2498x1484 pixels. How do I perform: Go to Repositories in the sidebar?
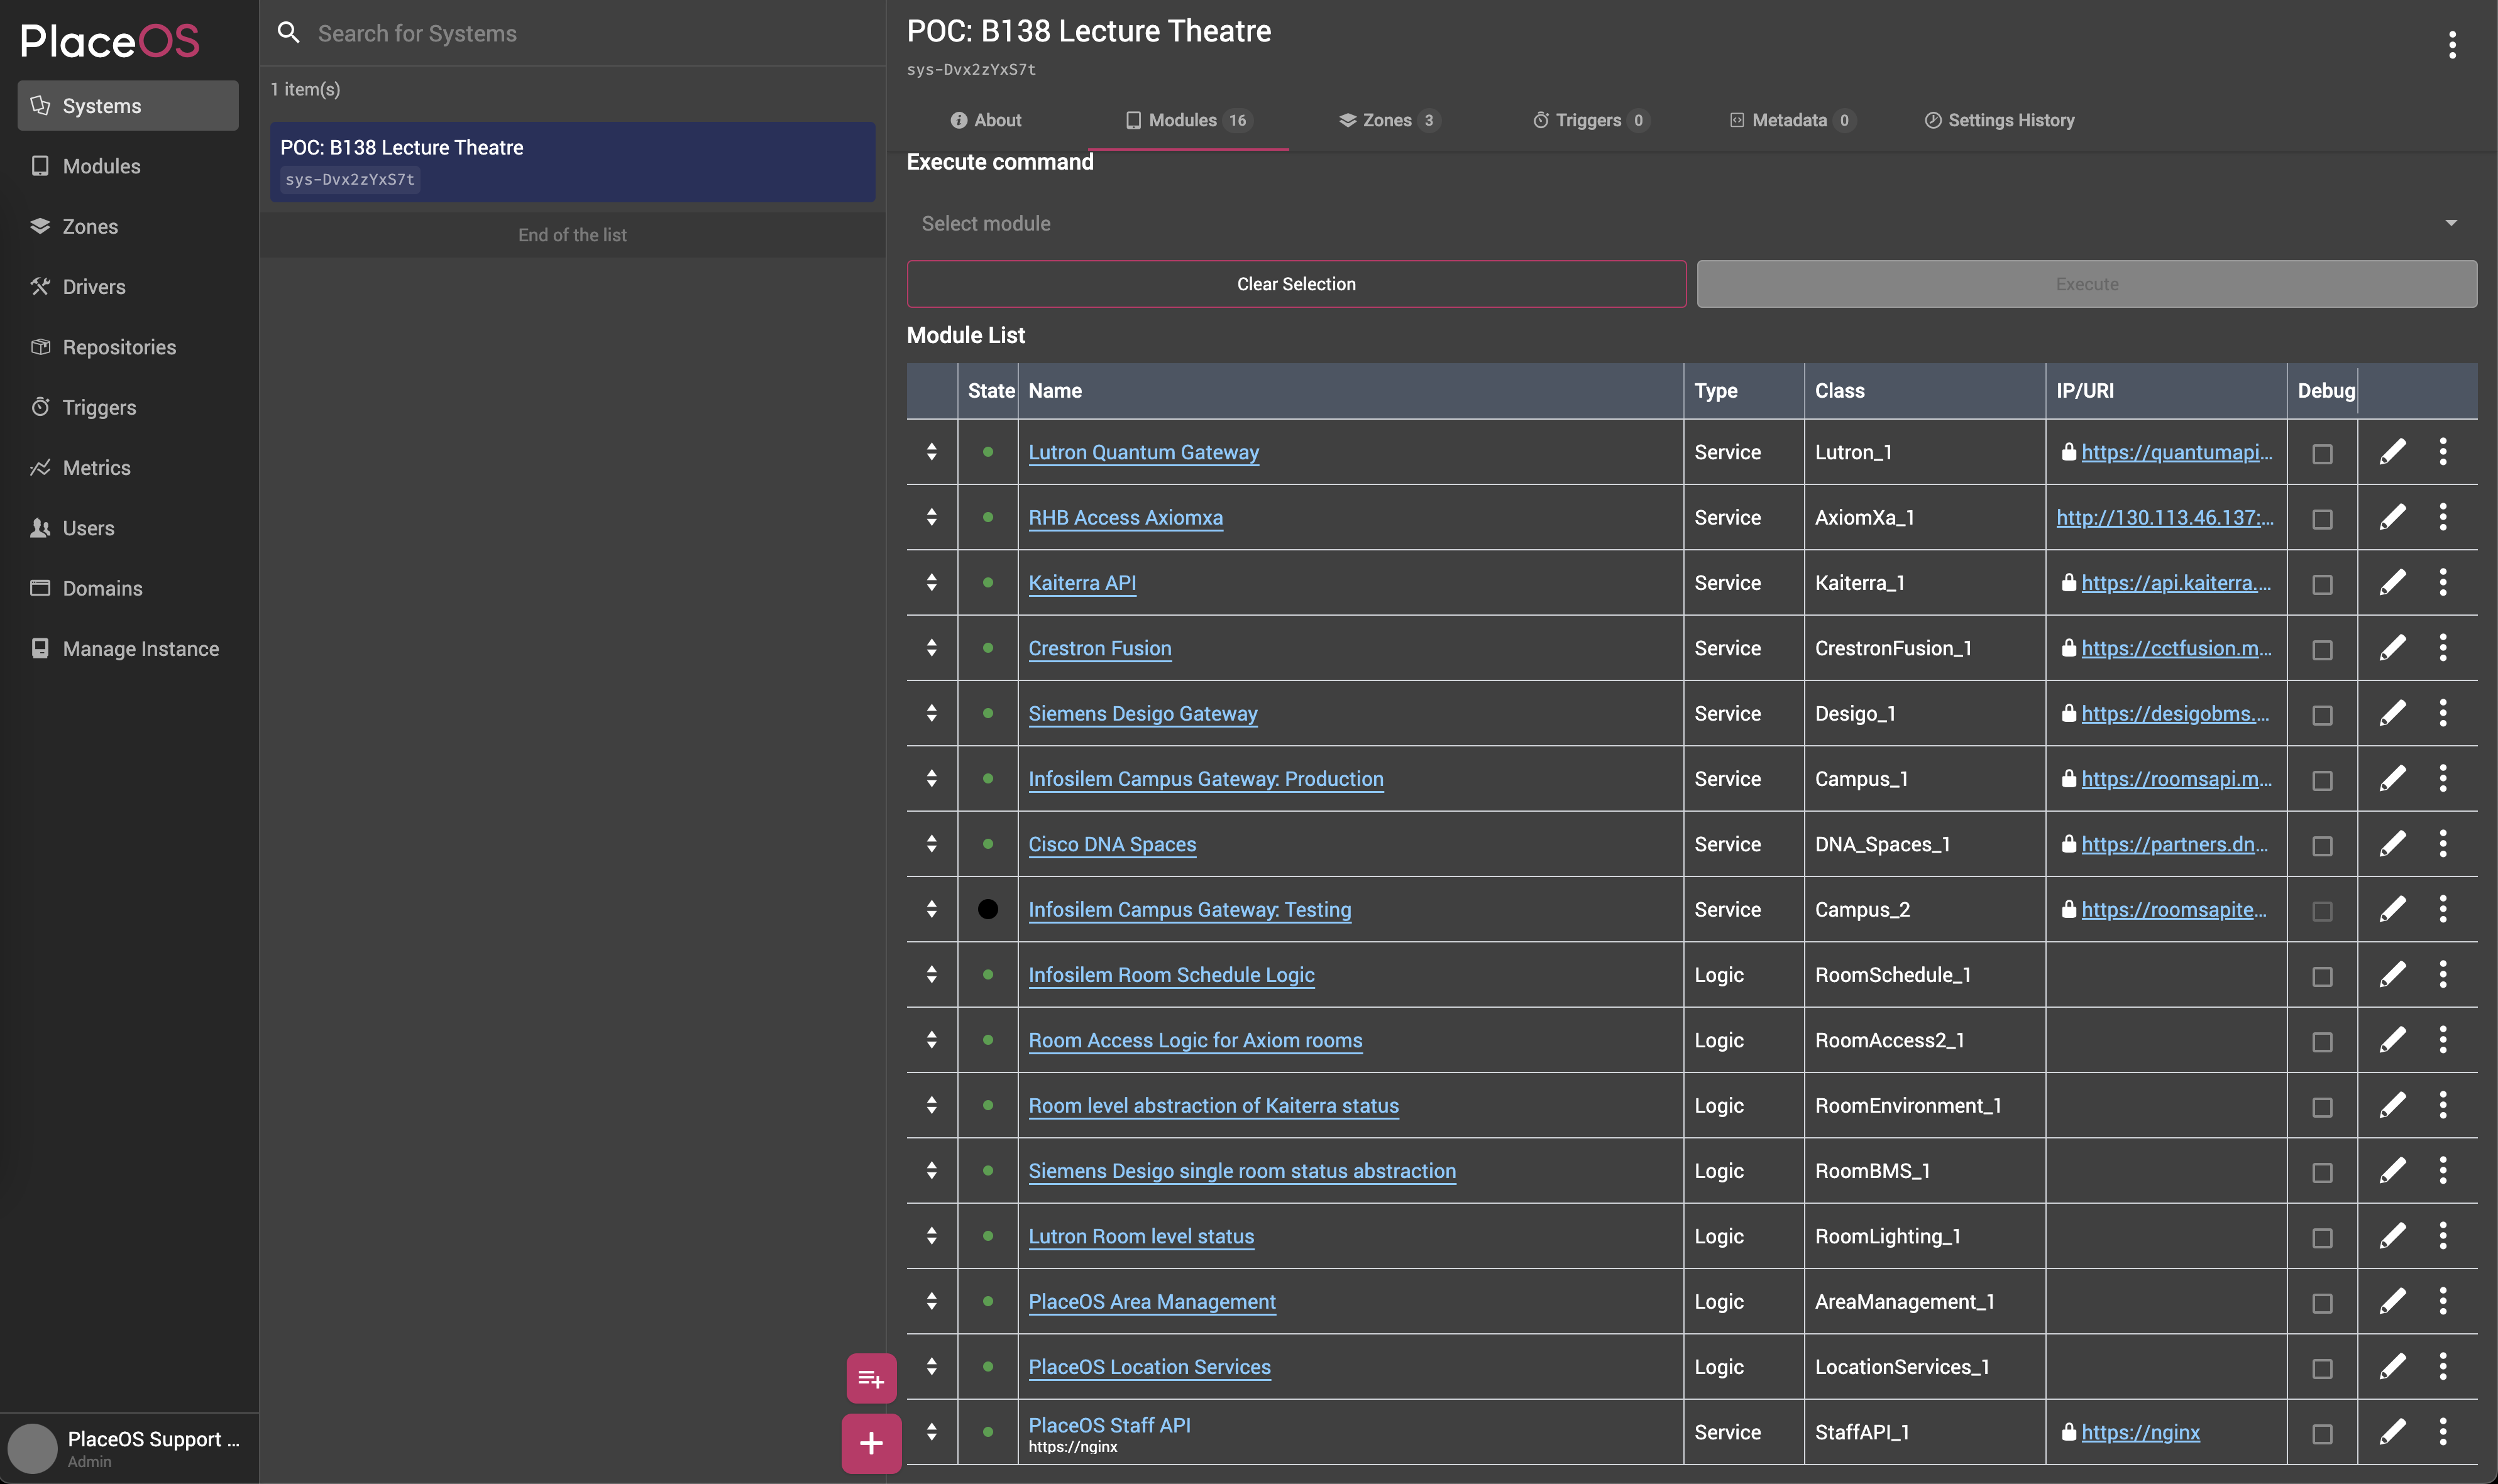pos(119,347)
